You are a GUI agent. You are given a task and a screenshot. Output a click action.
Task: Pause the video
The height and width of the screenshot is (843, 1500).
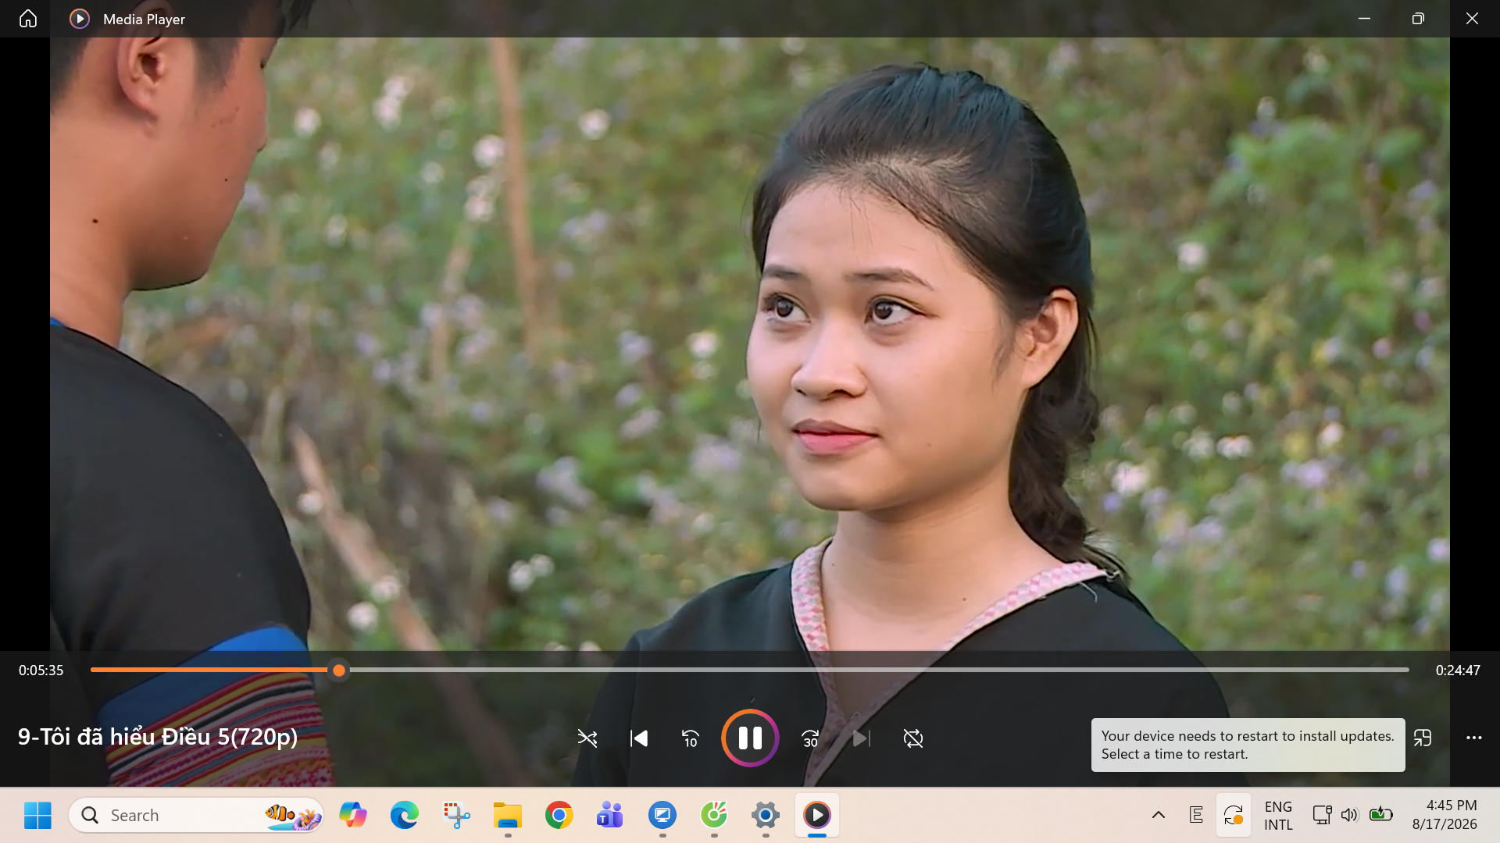(x=750, y=738)
